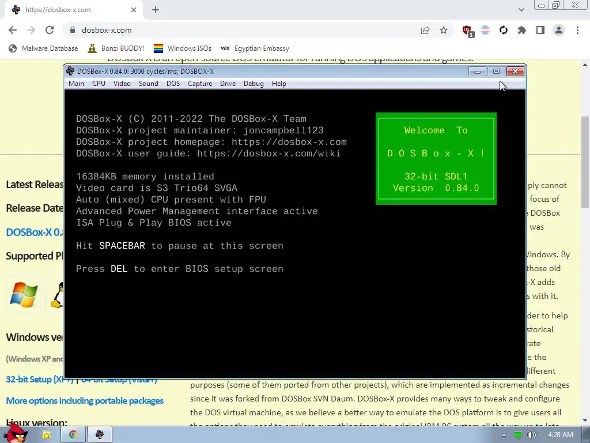Open File Explorer from taskbar
Screen dimensions: 590x443
coord(46,435)
